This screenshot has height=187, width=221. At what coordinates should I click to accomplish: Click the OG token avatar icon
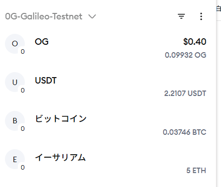(x=15, y=44)
